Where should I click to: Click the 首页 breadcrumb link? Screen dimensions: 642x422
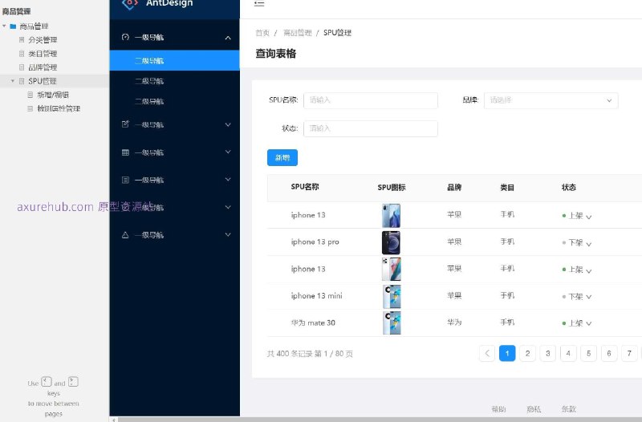coord(262,33)
